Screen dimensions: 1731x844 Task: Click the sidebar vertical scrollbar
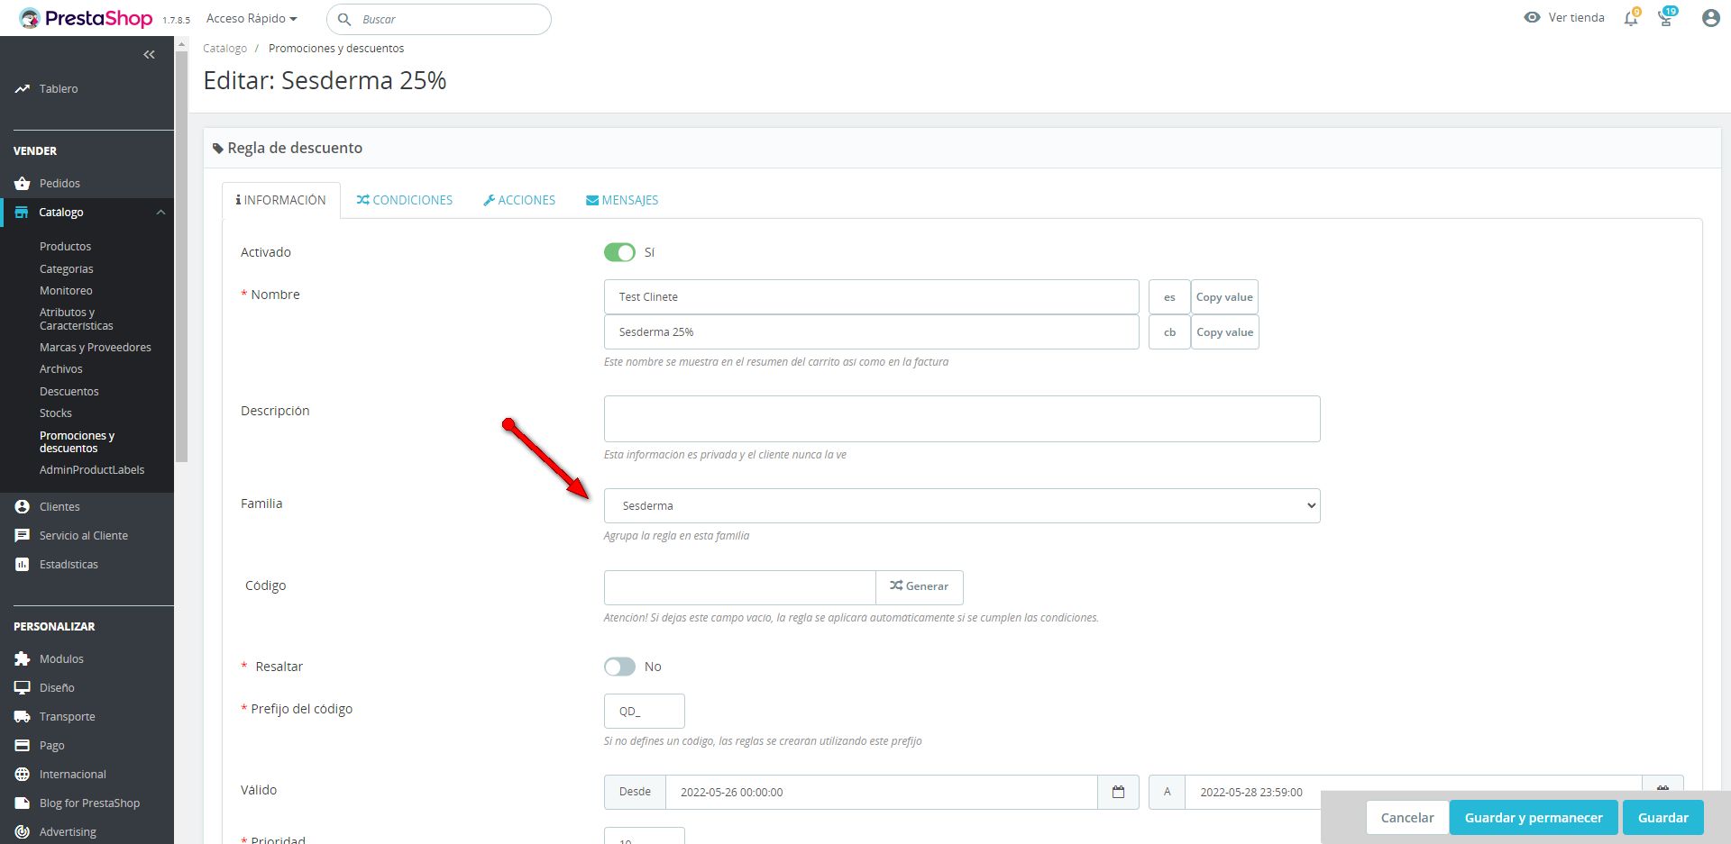point(181,257)
